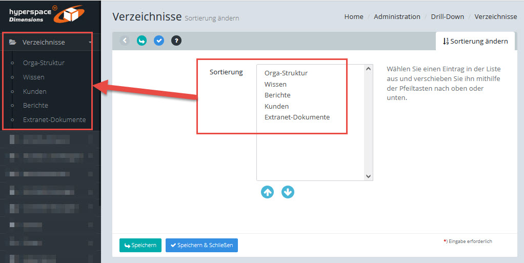Switch to the Sortierung ändern tab
The width and height of the screenshot is (524, 263).
click(475, 41)
